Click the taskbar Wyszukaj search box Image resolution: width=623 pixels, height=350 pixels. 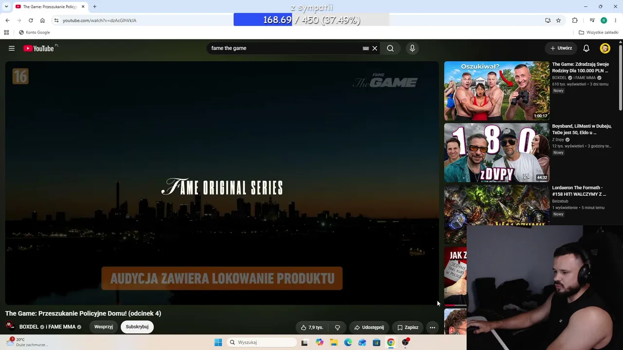[262, 342]
